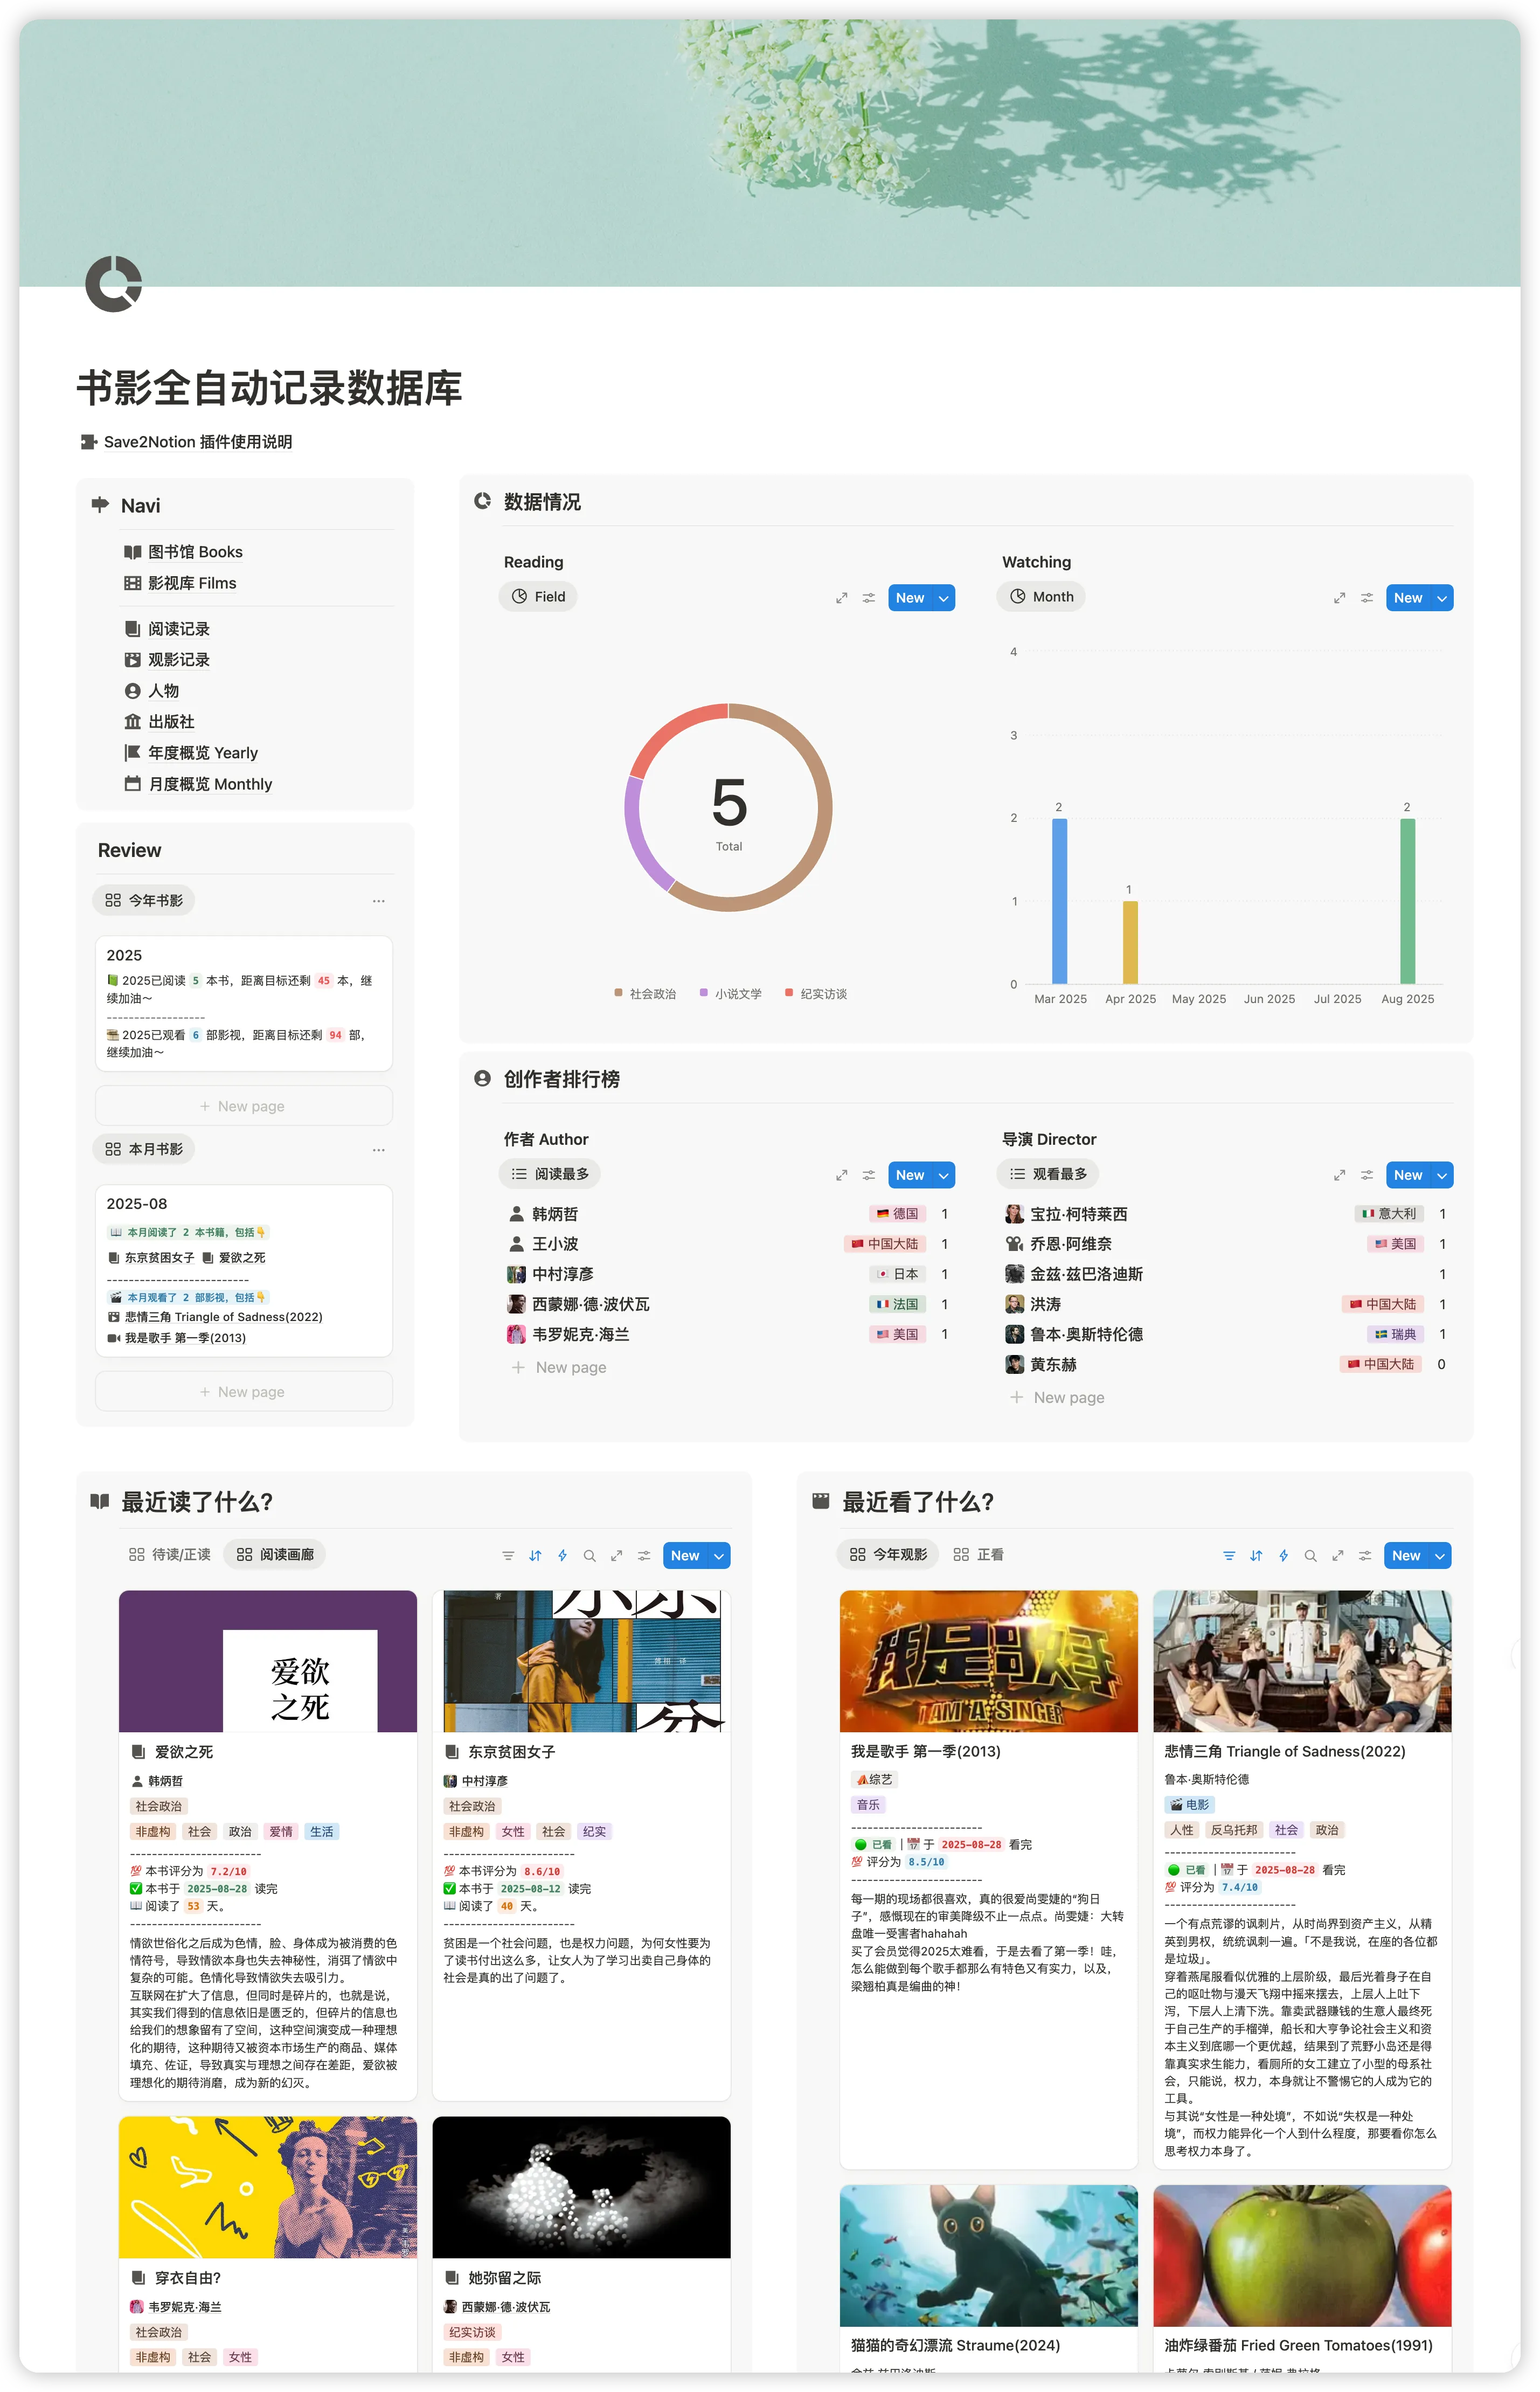Click the 小说文学 purple legend swatch
This screenshot has width=1540, height=2392.
pos(704,993)
